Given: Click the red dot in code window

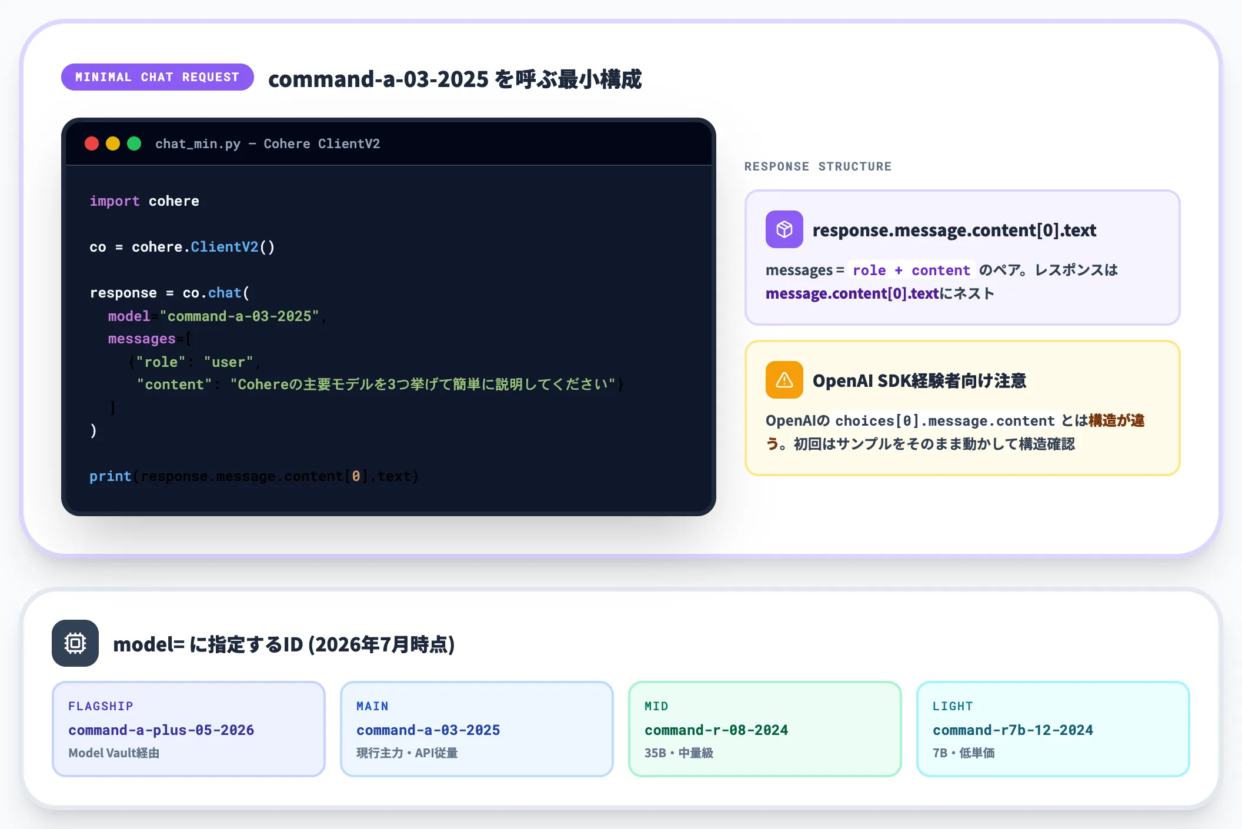Looking at the screenshot, I should coord(92,143).
